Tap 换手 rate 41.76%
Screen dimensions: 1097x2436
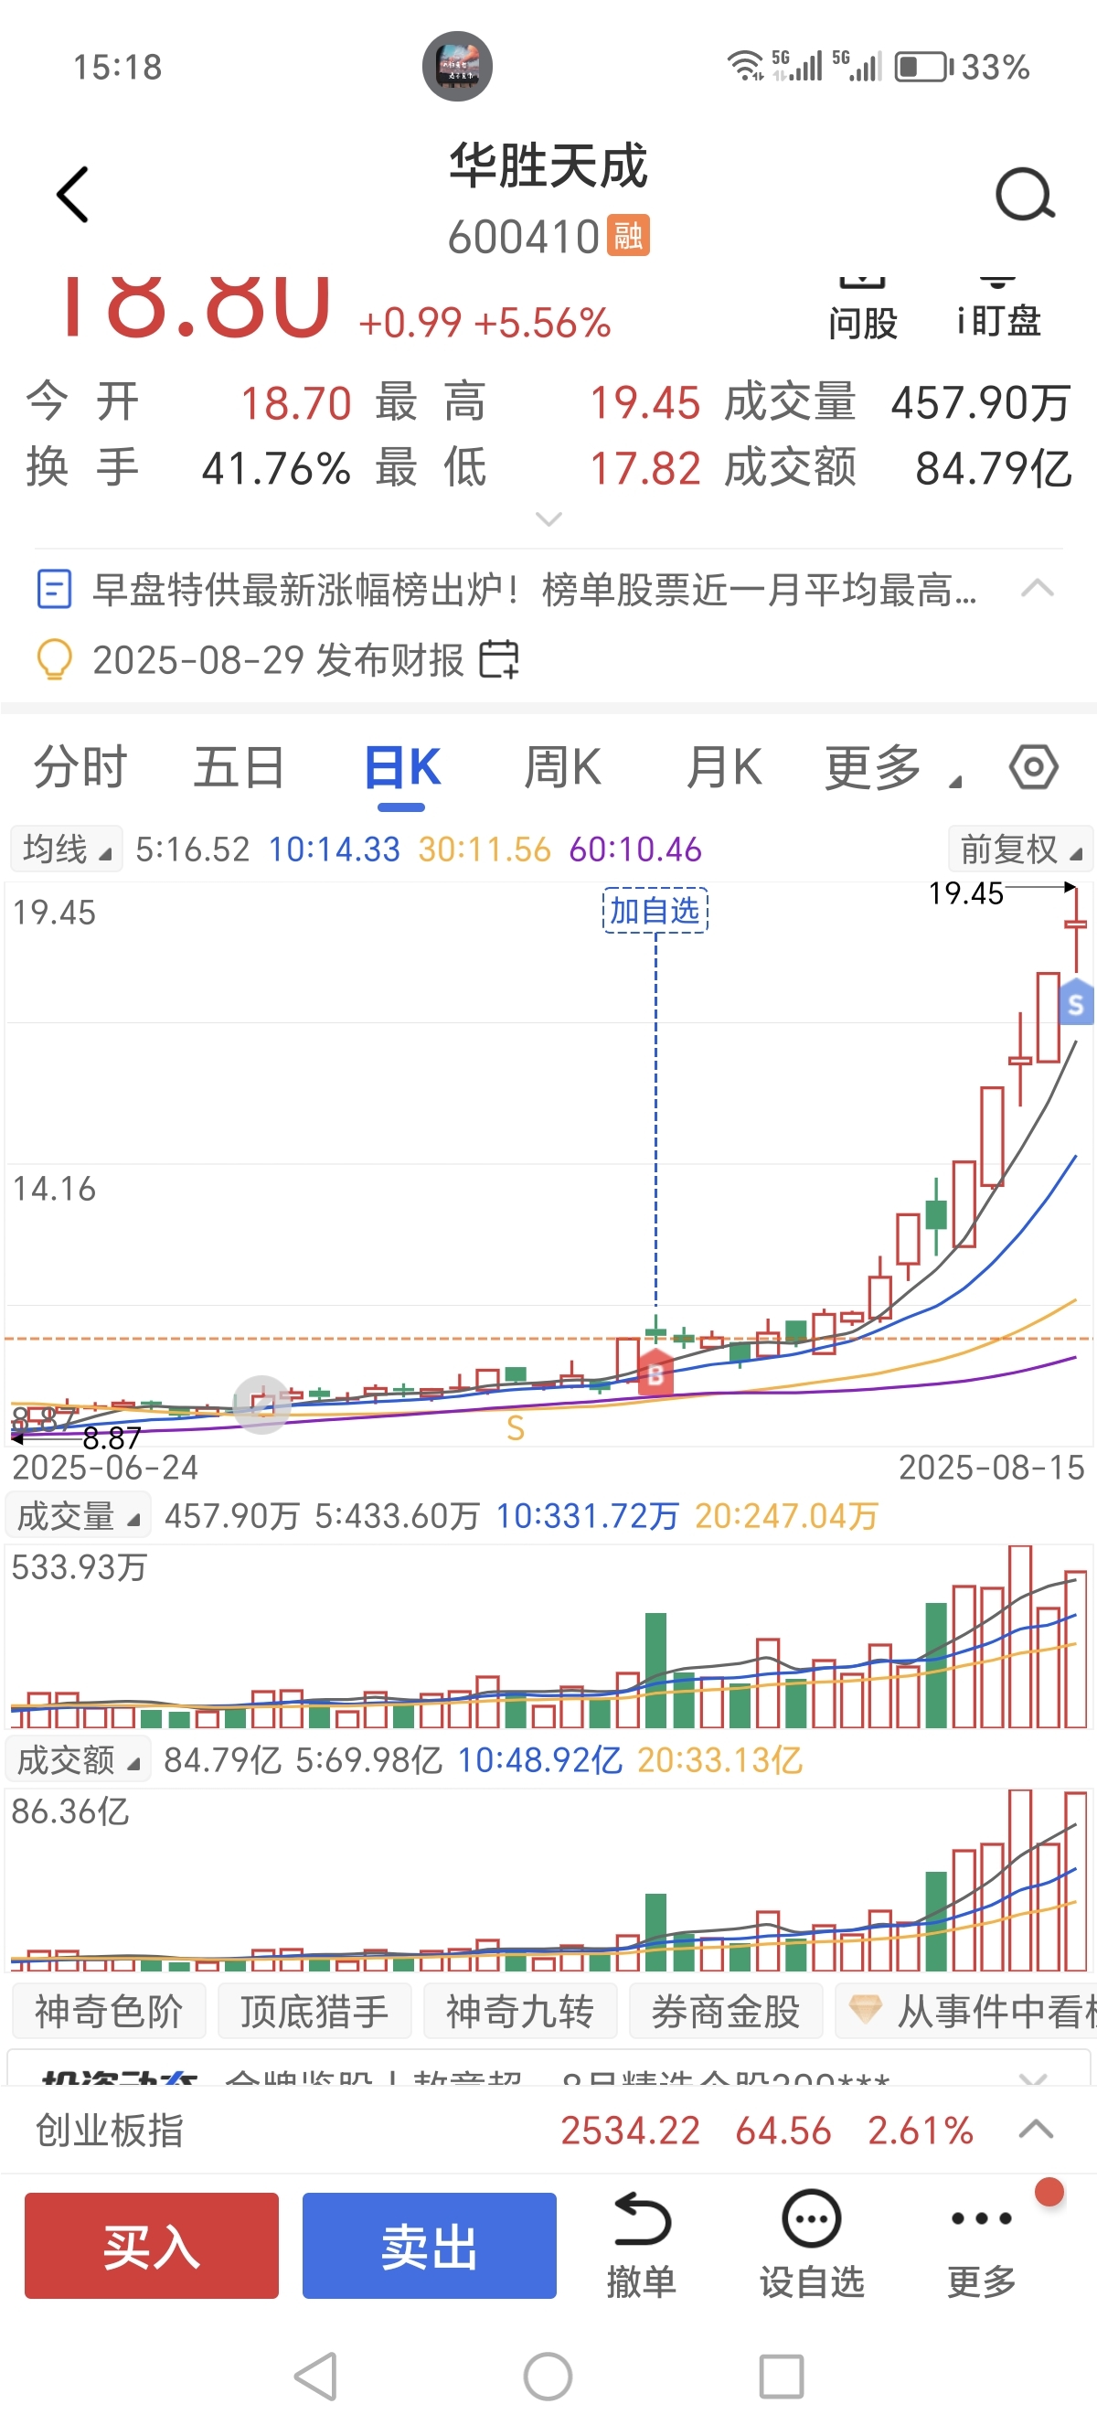(276, 468)
